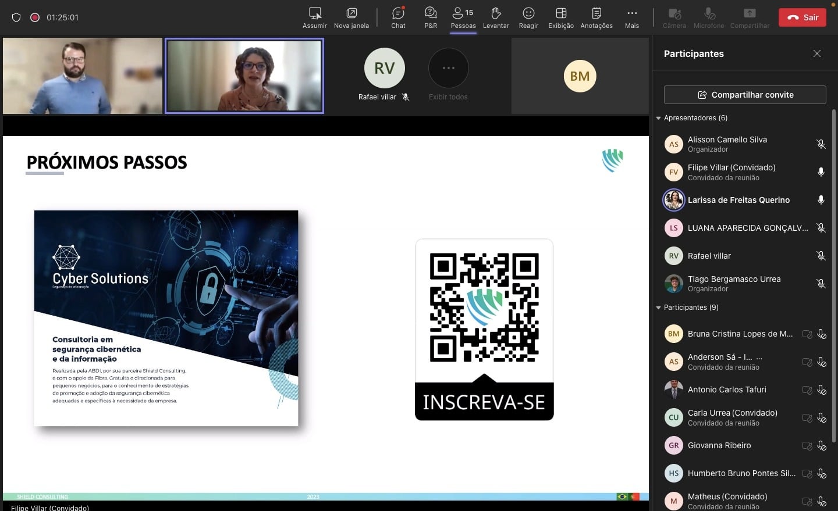Click the shield privacy icon
838x511 pixels.
click(16, 17)
